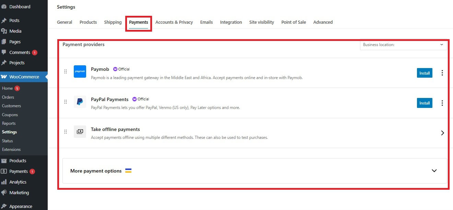This screenshot has height=210, width=453.
Task: Open WooCommerce Home submenu link
Action: click(7, 88)
